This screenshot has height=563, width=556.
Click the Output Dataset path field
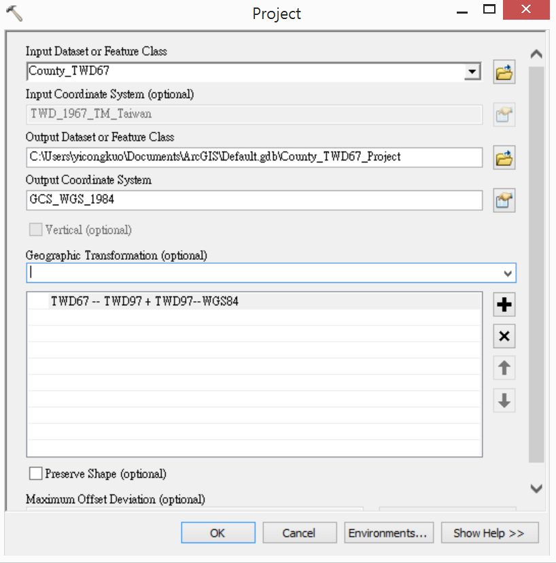(254, 157)
